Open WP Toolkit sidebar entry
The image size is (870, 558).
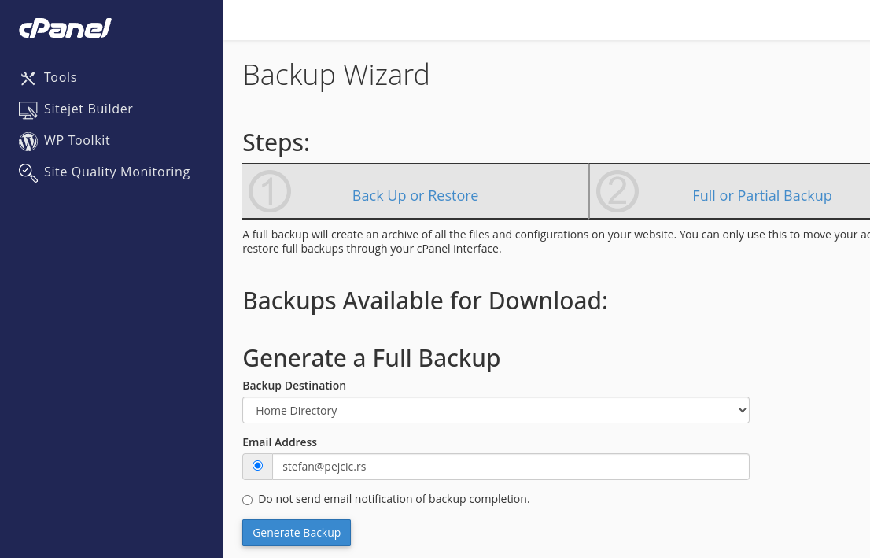pyautogui.click(x=76, y=140)
